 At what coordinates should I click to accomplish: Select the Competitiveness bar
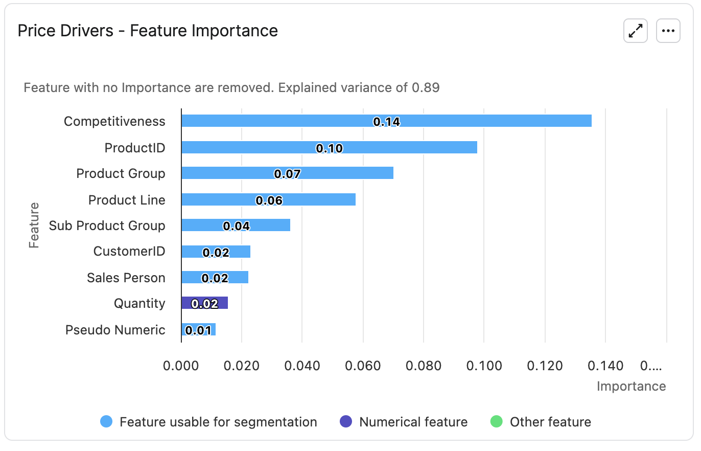tap(386, 121)
